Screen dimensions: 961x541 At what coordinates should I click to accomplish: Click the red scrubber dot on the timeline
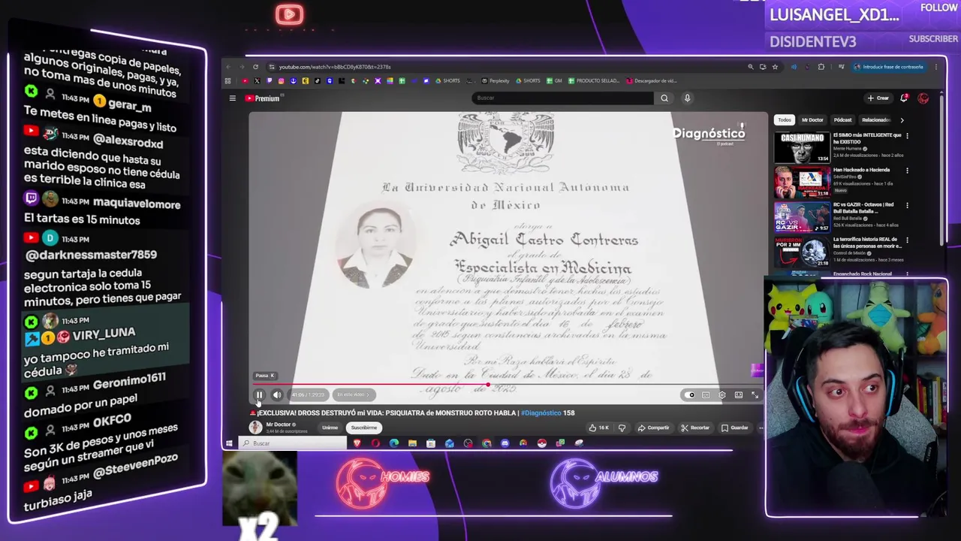pos(488,385)
